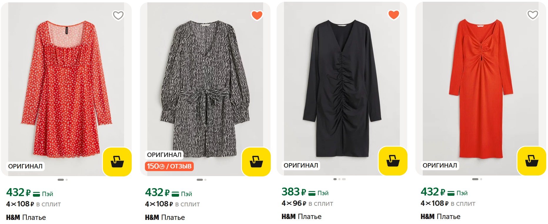Image resolution: width=548 pixels, height=224 pixels.
Task: Add red floral dress to cart
Action: 117,162
